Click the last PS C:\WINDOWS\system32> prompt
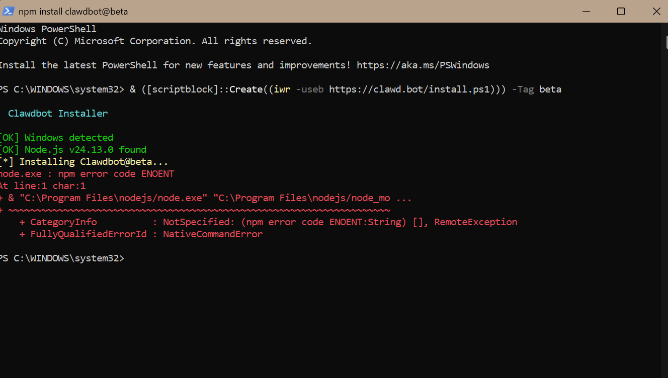668x378 pixels. click(x=61, y=258)
